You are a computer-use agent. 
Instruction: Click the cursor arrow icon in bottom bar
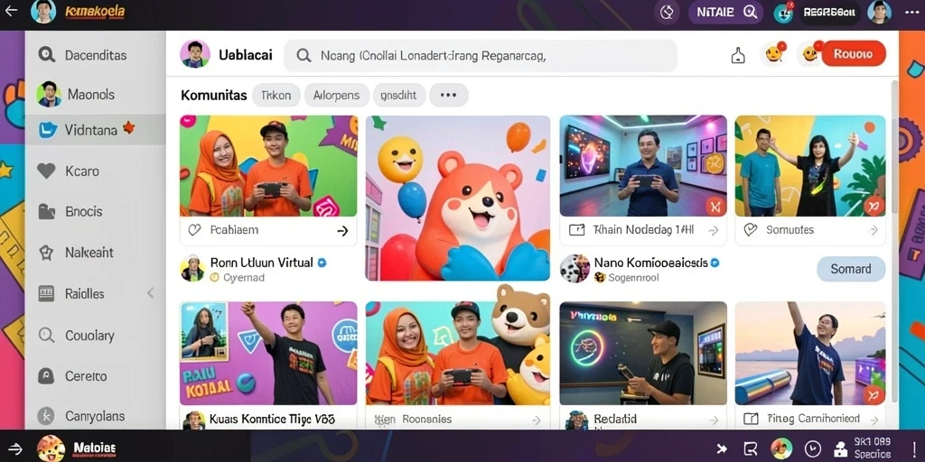pos(722,449)
